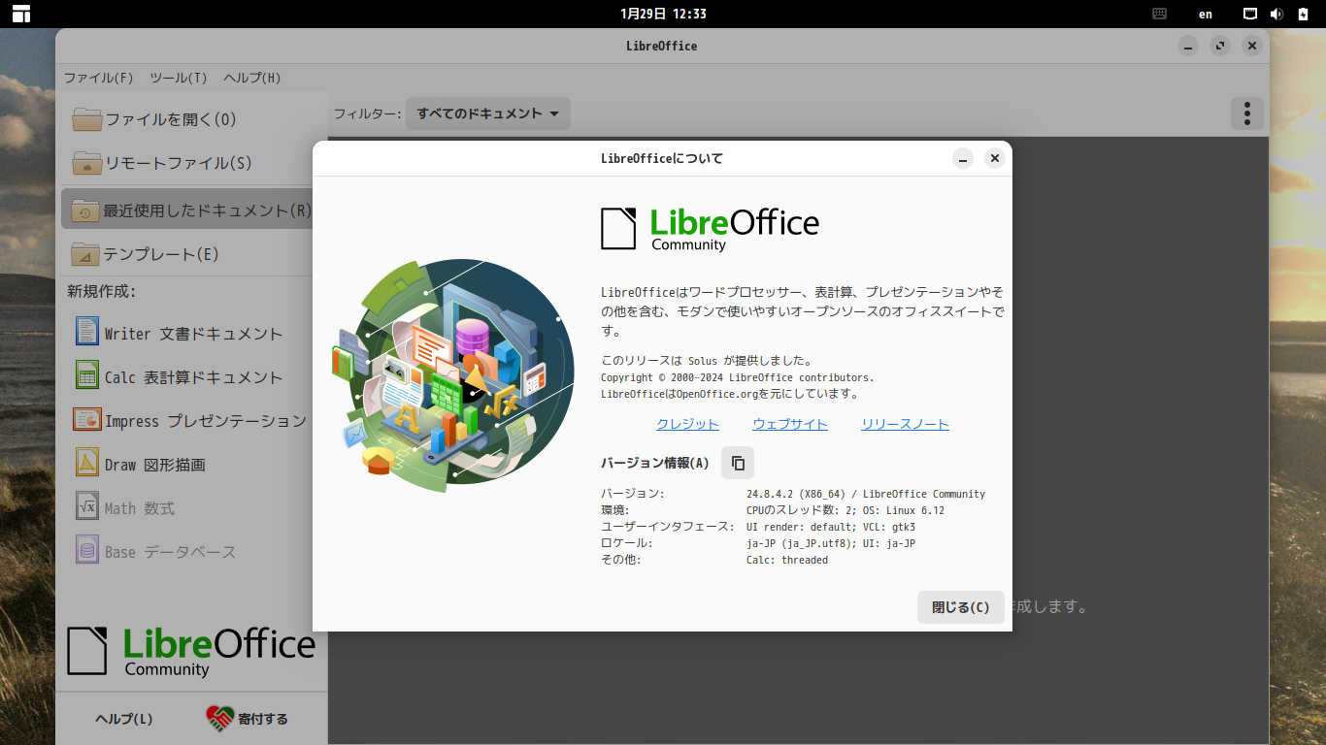Copy version info with clipboard icon
This screenshot has height=745, width=1326.
(738, 463)
